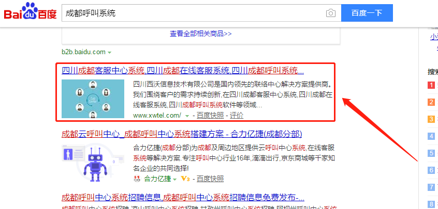Open 四川成都客服中心系统 result title

tap(183, 71)
